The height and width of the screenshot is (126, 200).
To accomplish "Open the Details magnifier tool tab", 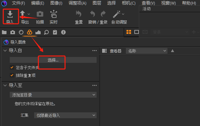I will point(46,33).
